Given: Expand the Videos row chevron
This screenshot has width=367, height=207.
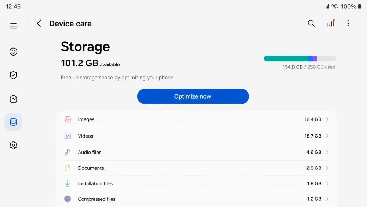Looking at the screenshot, I should (x=327, y=136).
